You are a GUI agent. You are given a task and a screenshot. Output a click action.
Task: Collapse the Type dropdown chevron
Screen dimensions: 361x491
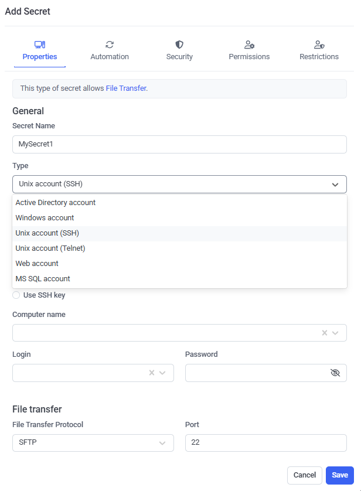coord(335,185)
